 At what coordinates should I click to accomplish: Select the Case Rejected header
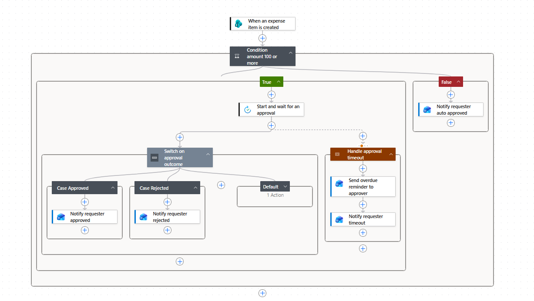coord(167,188)
